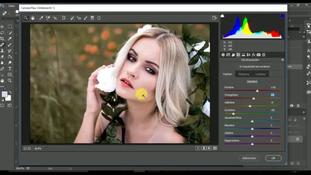
Task: Open the Tone Curve panel icon
Action: pyautogui.click(x=228, y=55)
